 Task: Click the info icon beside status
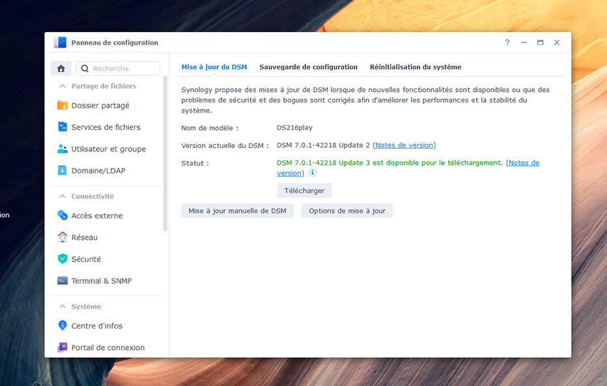click(313, 173)
